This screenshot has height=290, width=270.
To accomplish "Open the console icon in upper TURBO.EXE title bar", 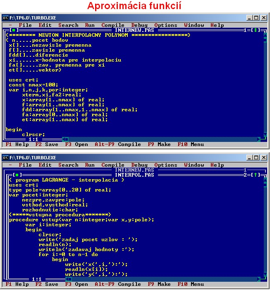I will [x=5, y=18].
